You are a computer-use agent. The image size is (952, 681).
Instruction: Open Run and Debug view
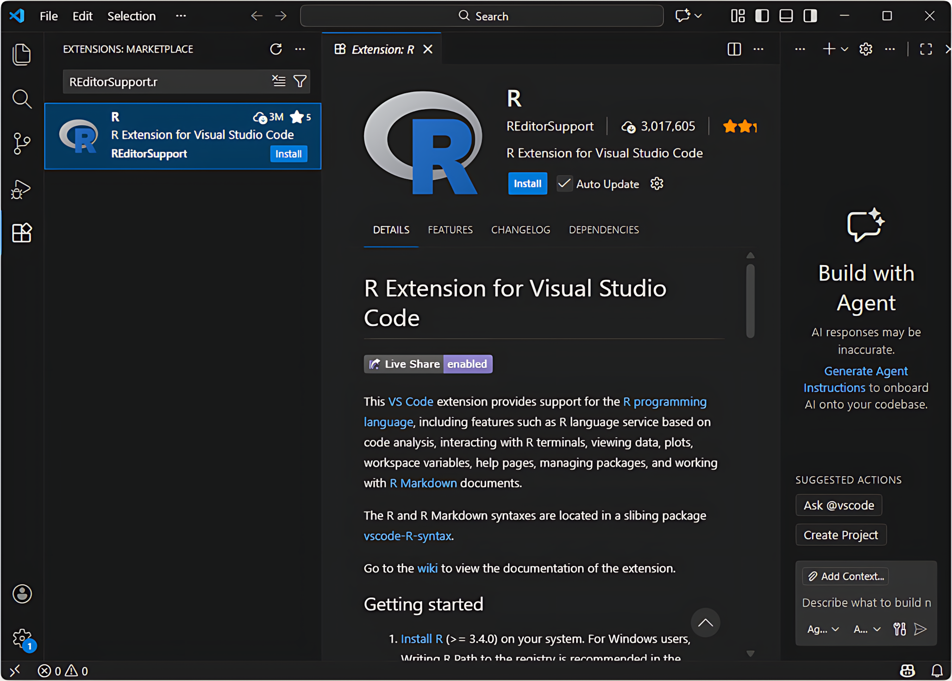(21, 189)
